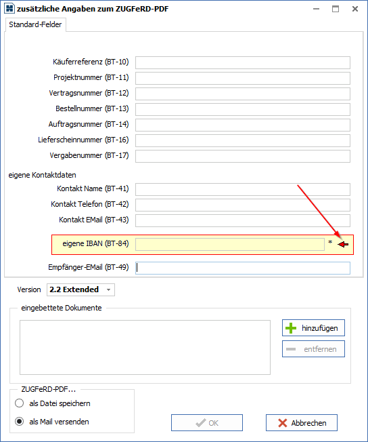Image resolution: width=368 pixels, height=442 pixels.
Task: Click the Kontakt Telefon (BT-42) field
Action: (243, 205)
